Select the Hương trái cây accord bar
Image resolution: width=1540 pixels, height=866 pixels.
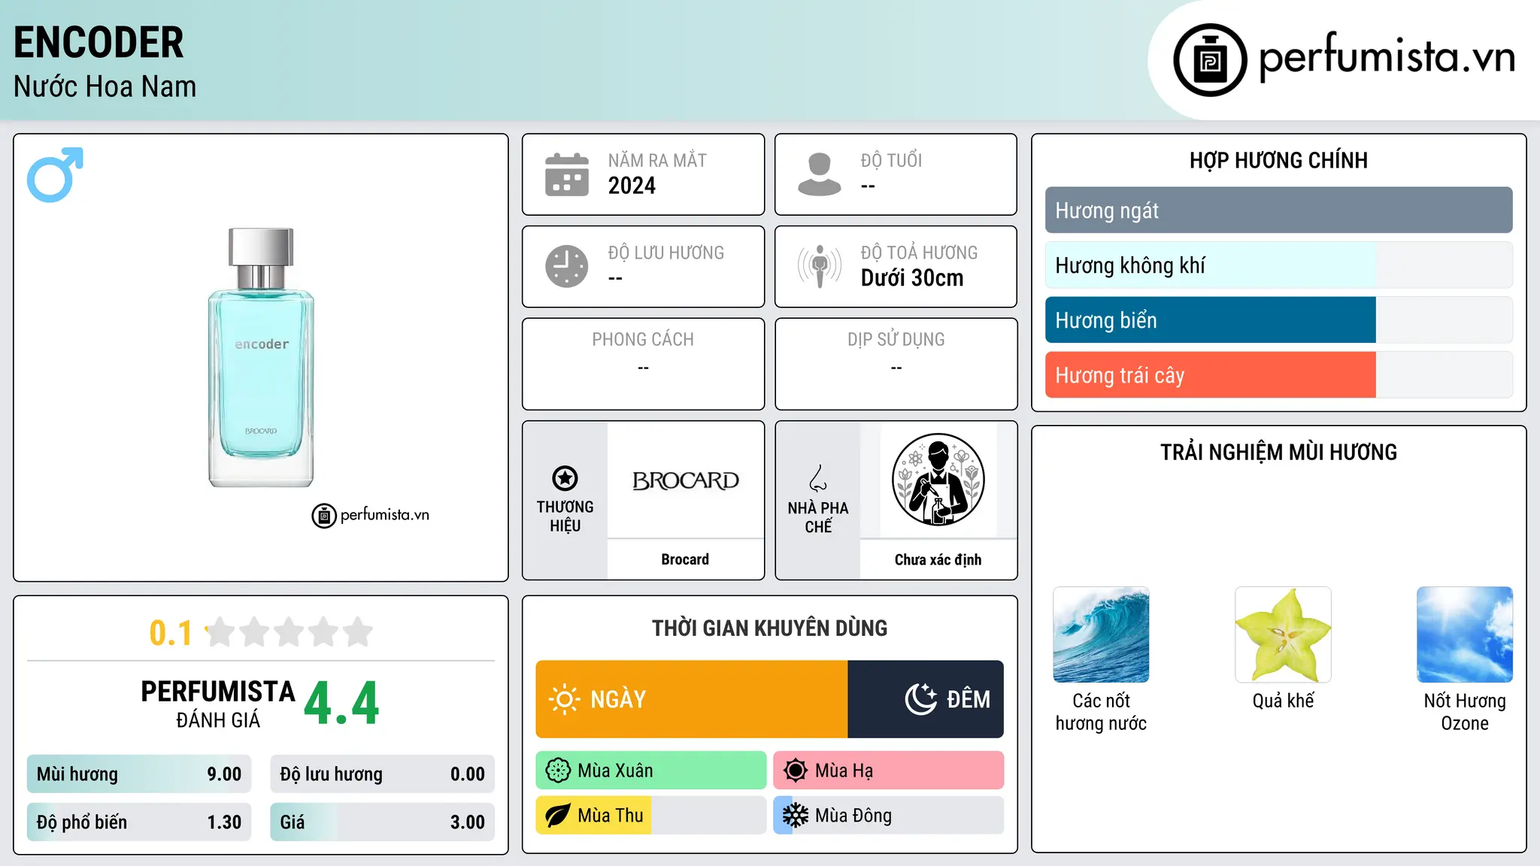(1278, 375)
